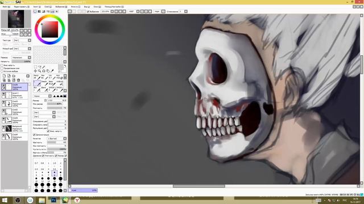Choose the flat square brush tip shape
Image resolution: width=364 pixels, height=204 pixels.
pos(65,96)
